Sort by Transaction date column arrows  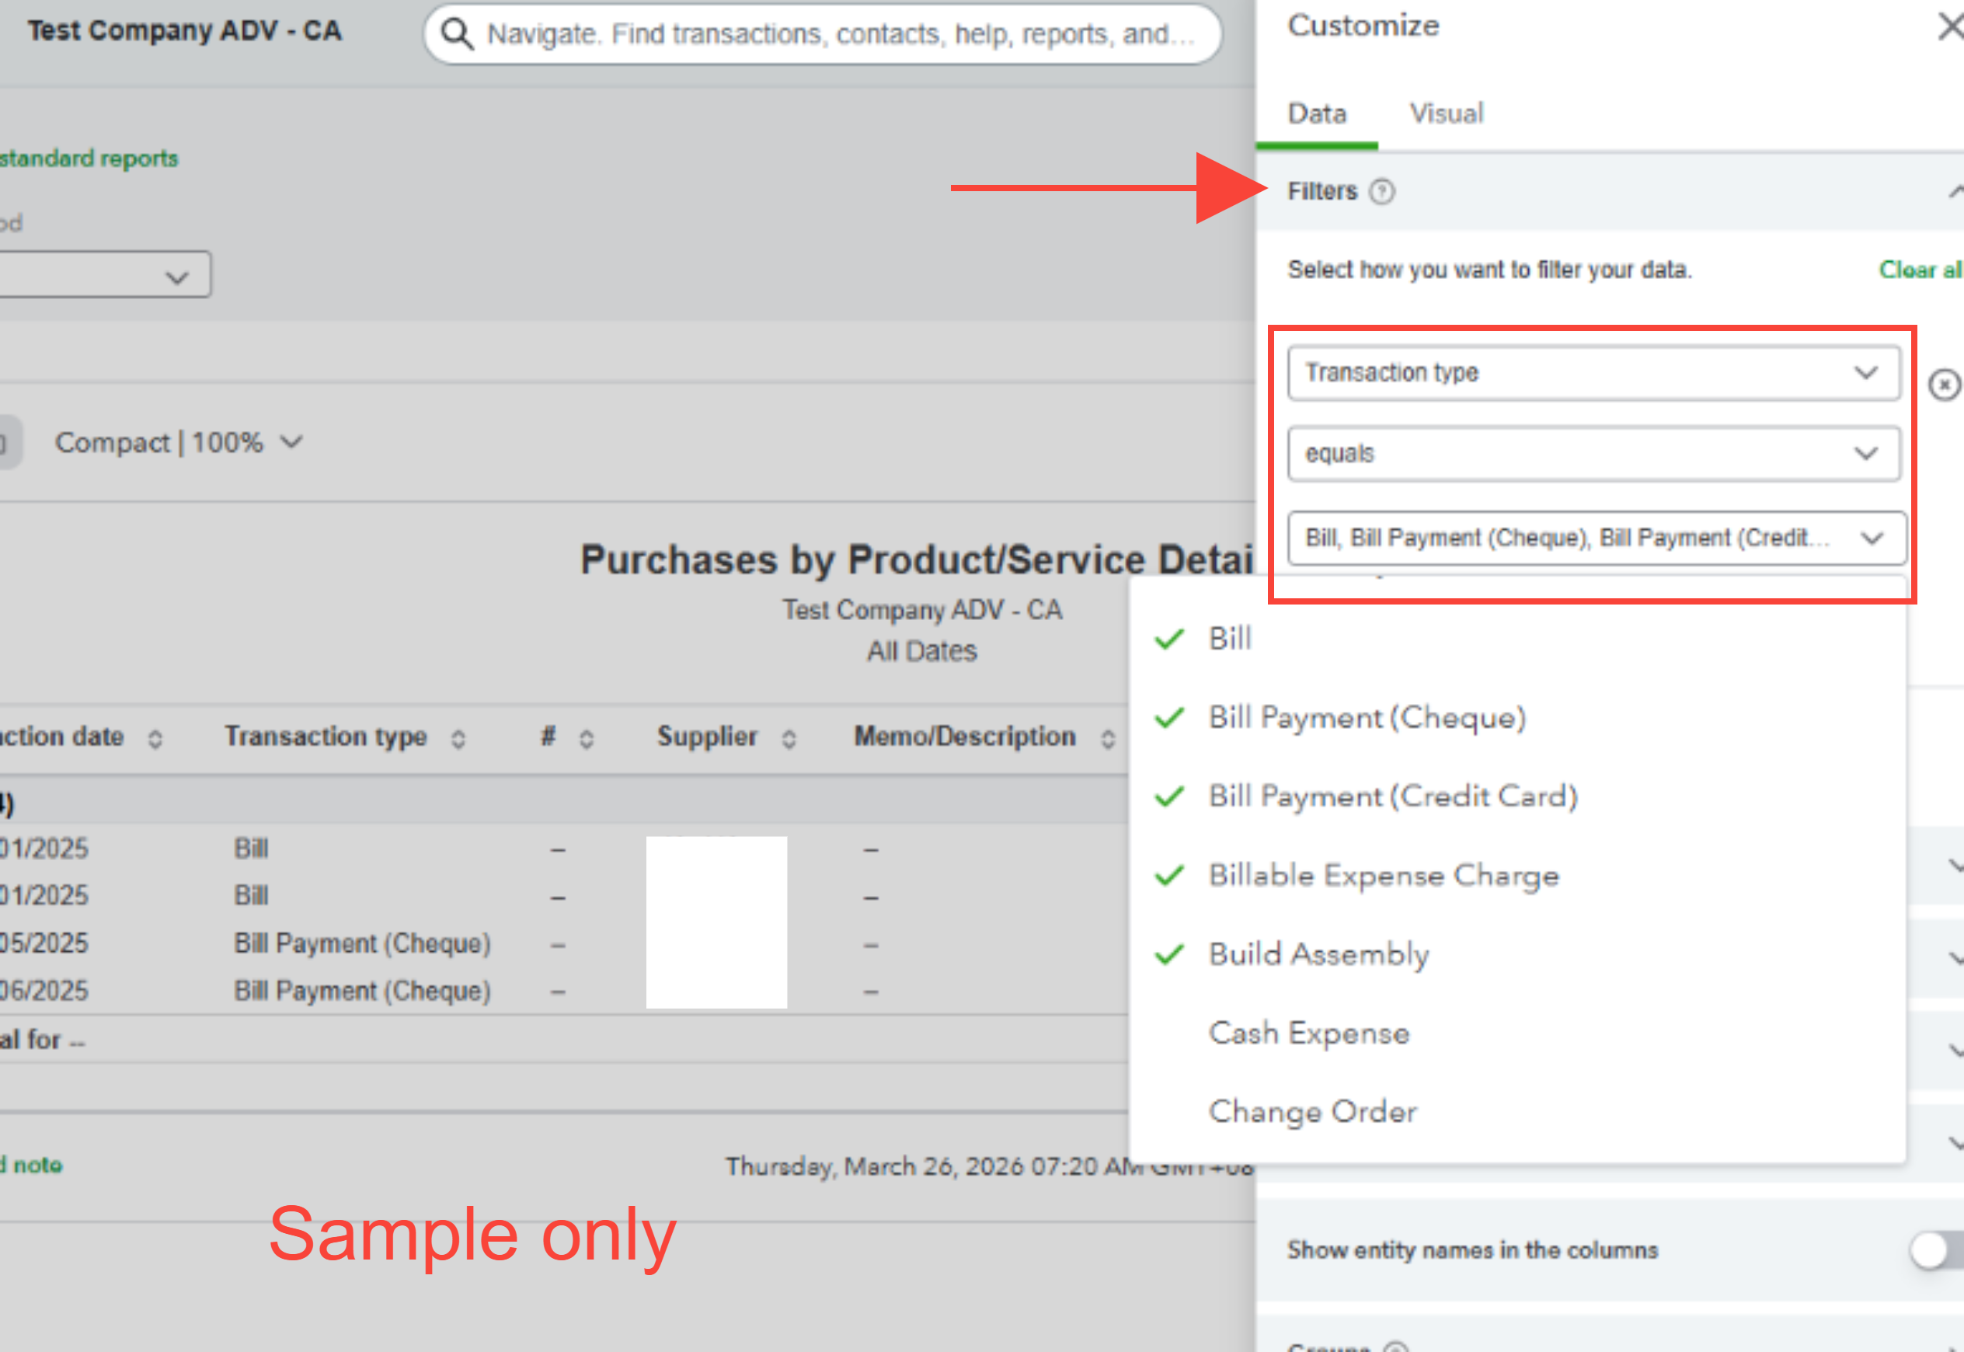(x=155, y=739)
